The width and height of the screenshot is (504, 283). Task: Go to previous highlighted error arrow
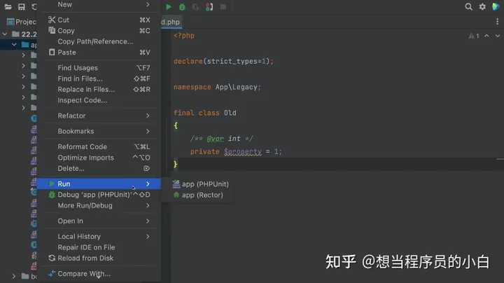point(486,36)
